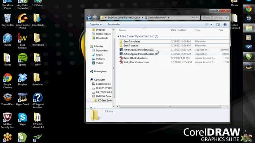Click the Explorer back arrow button
This screenshot has width=255, height=143.
coord(89,17)
